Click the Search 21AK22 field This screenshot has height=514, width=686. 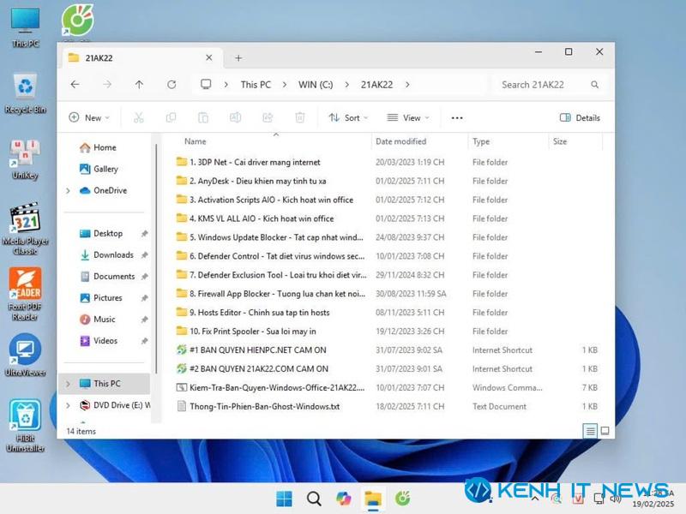(x=549, y=84)
